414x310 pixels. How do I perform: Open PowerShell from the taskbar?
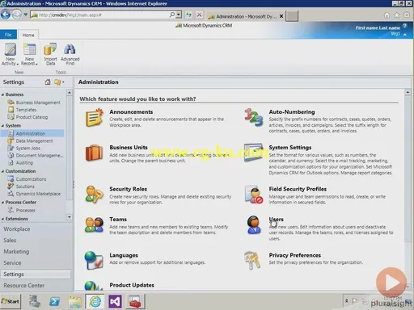tap(54, 301)
